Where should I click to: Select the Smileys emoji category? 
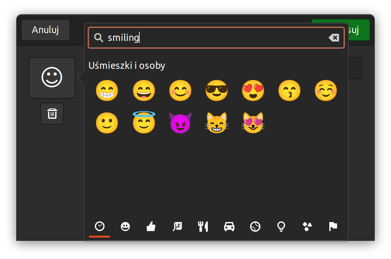pyautogui.click(x=125, y=227)
